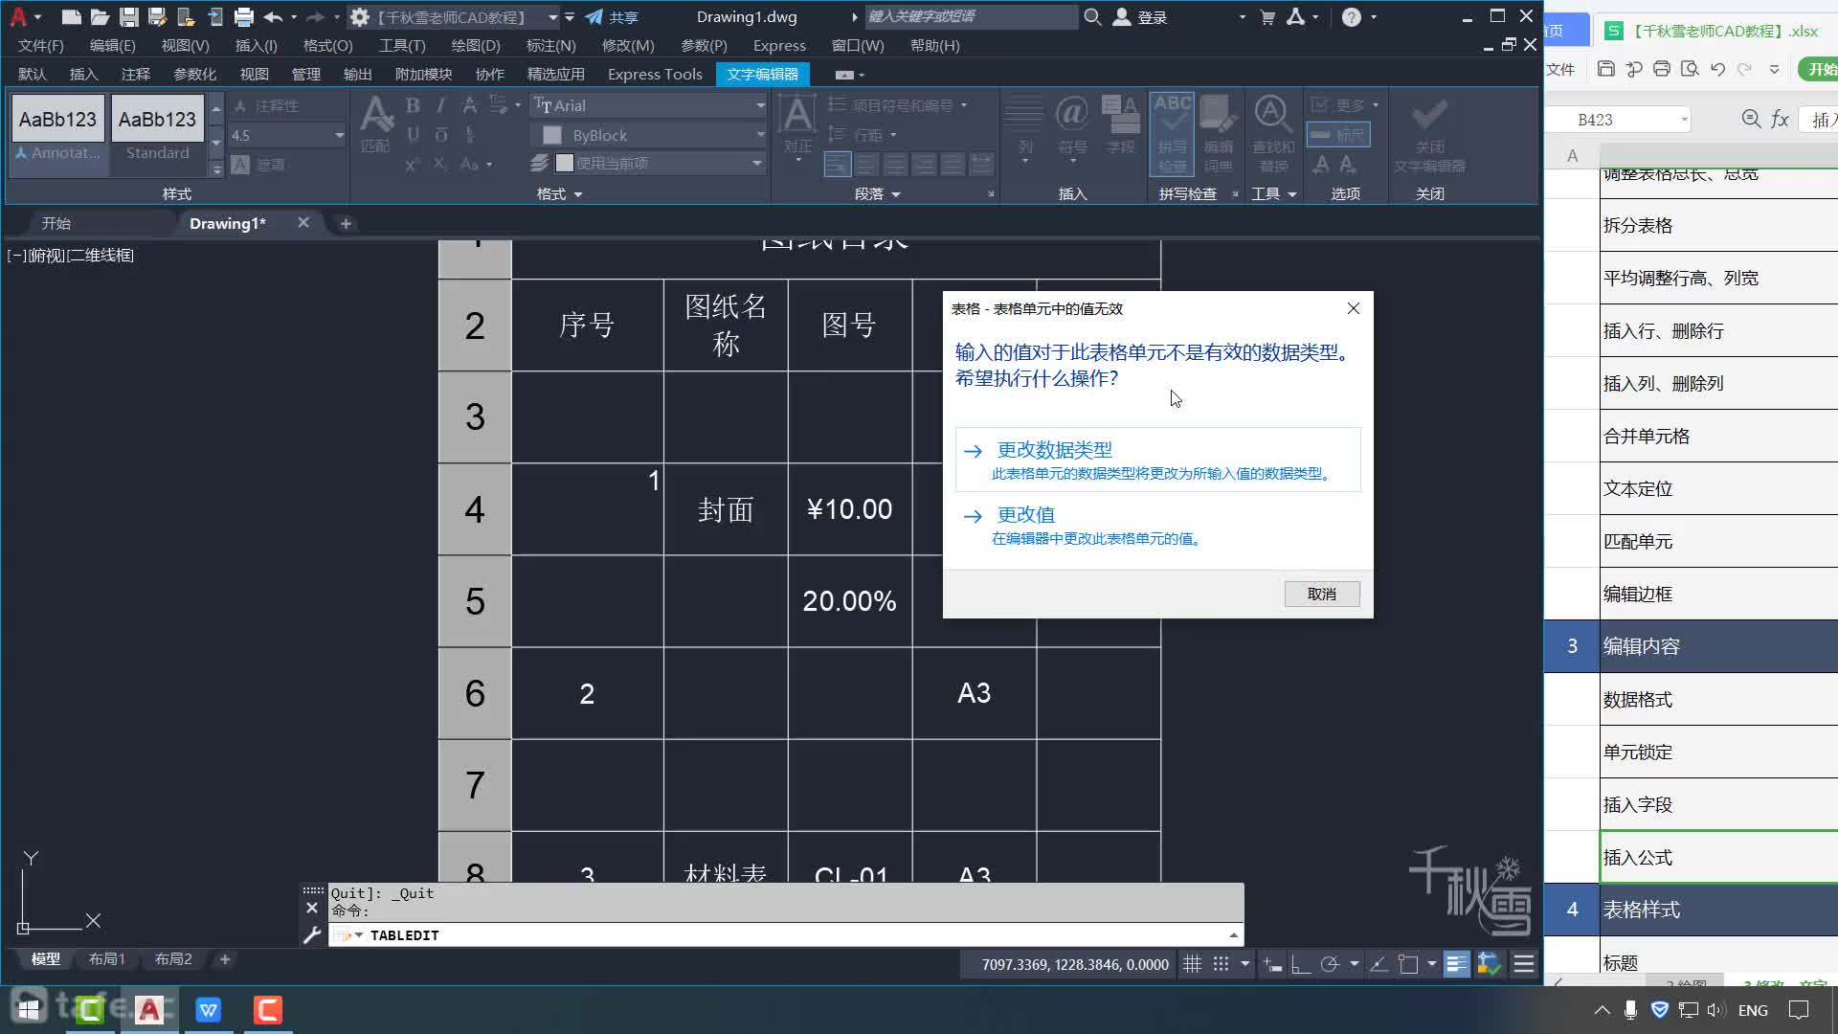Open the ByBlock color dropdown
This screenshot has width=1838, height=1034.
(x=760, y=135)
